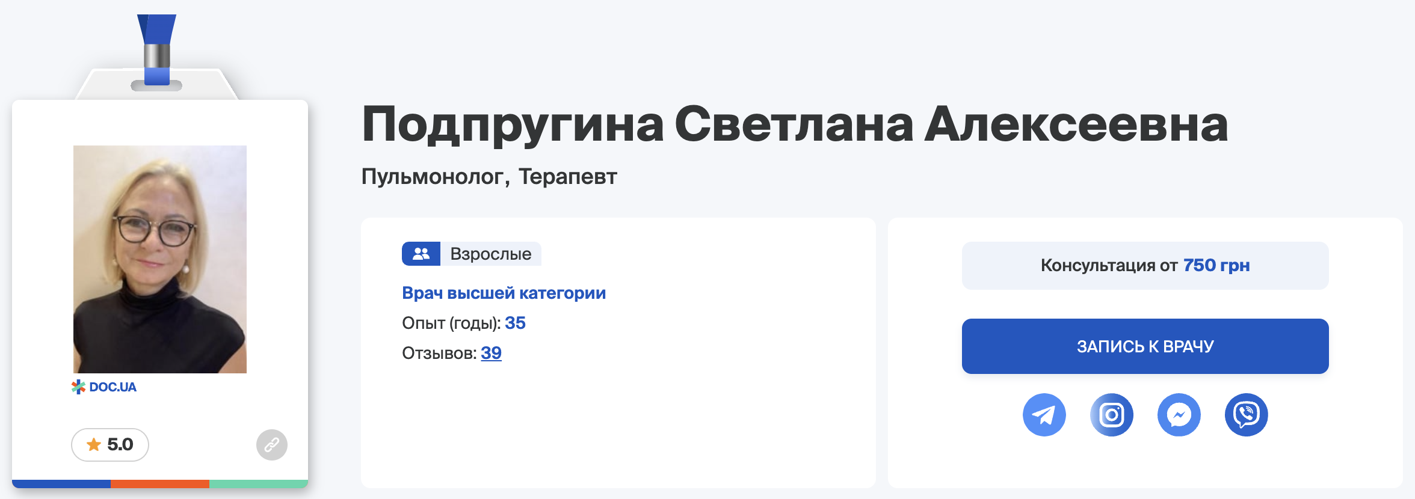Click the experience value 35
Screen dimensions: 1415x499
[515, 323]
